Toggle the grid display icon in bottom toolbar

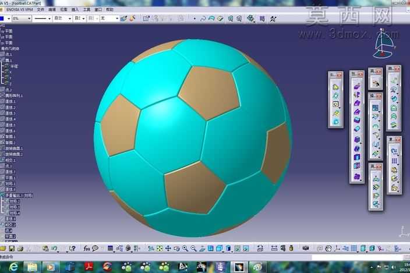coord(354,249)
